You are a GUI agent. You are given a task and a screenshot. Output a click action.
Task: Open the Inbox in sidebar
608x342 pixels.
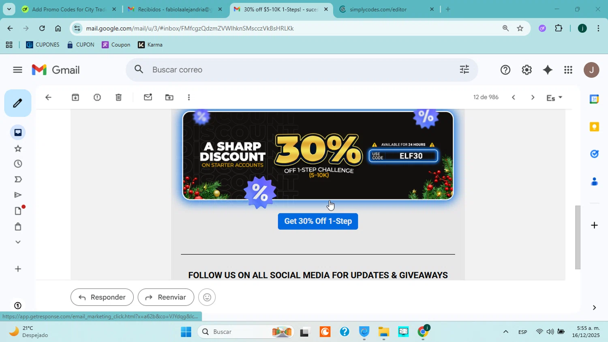18,133
